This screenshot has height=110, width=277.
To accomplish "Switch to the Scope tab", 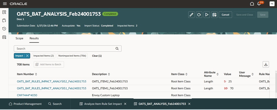I will coord(19,38).
